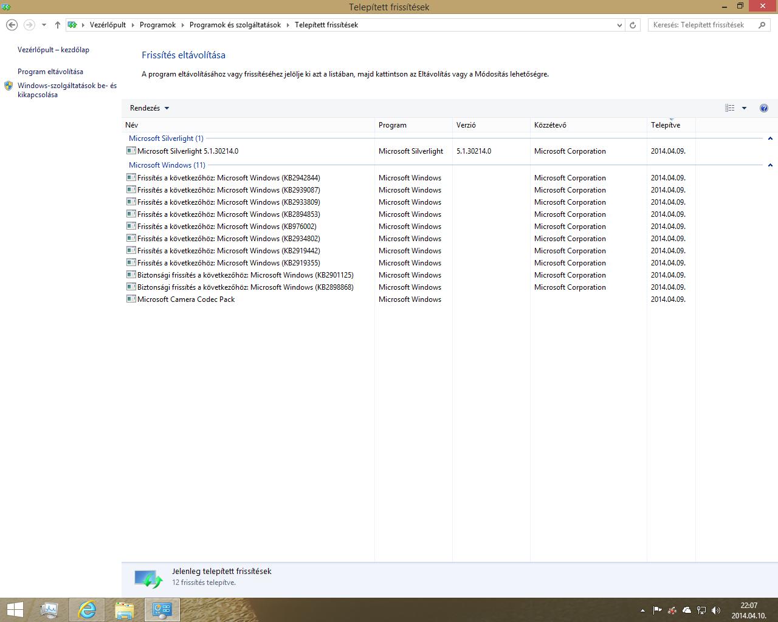
Task: Refresh the view with the refresh button
Action: pyautogui.click(x=633, y=25)
